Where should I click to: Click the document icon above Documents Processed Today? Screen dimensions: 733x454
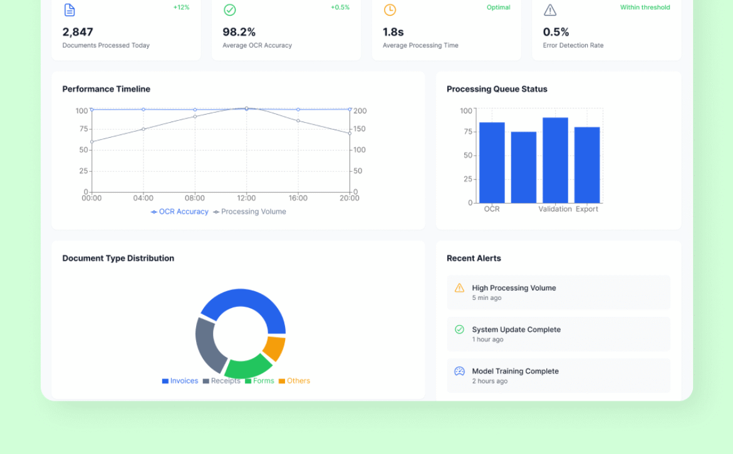click(x=70, y=10)
